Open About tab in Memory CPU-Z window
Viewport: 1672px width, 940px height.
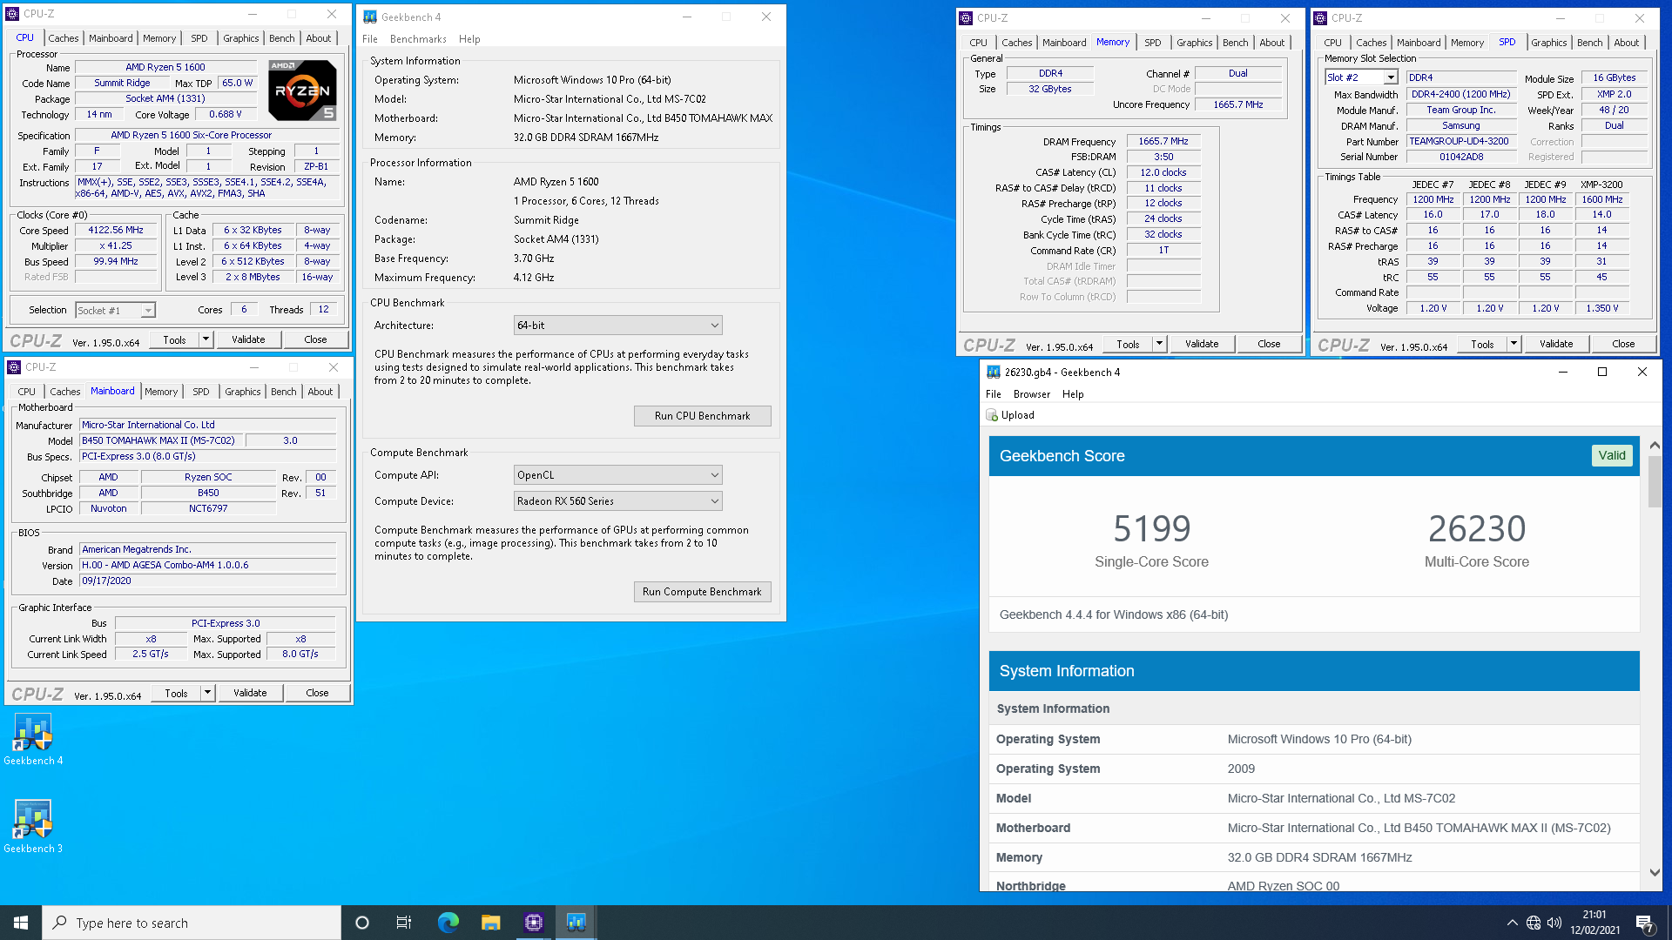tap(1271, 43)
